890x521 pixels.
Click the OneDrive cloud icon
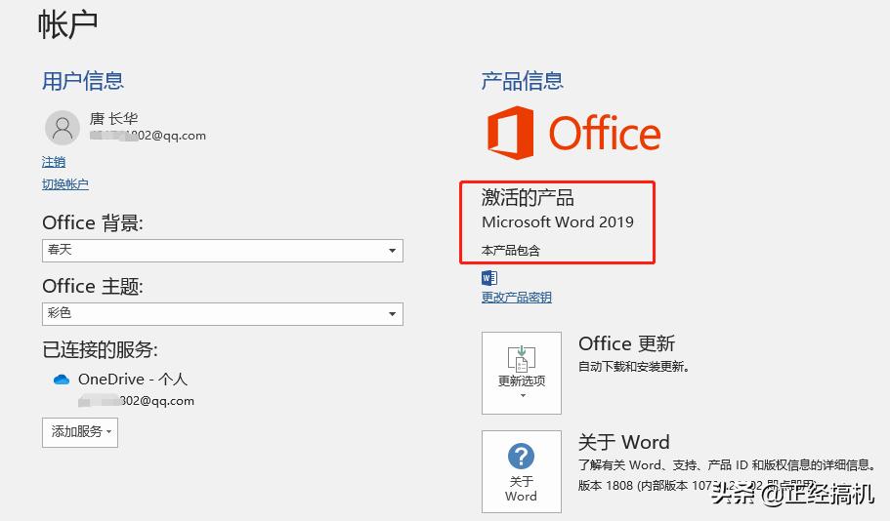[x=62, y=380]
